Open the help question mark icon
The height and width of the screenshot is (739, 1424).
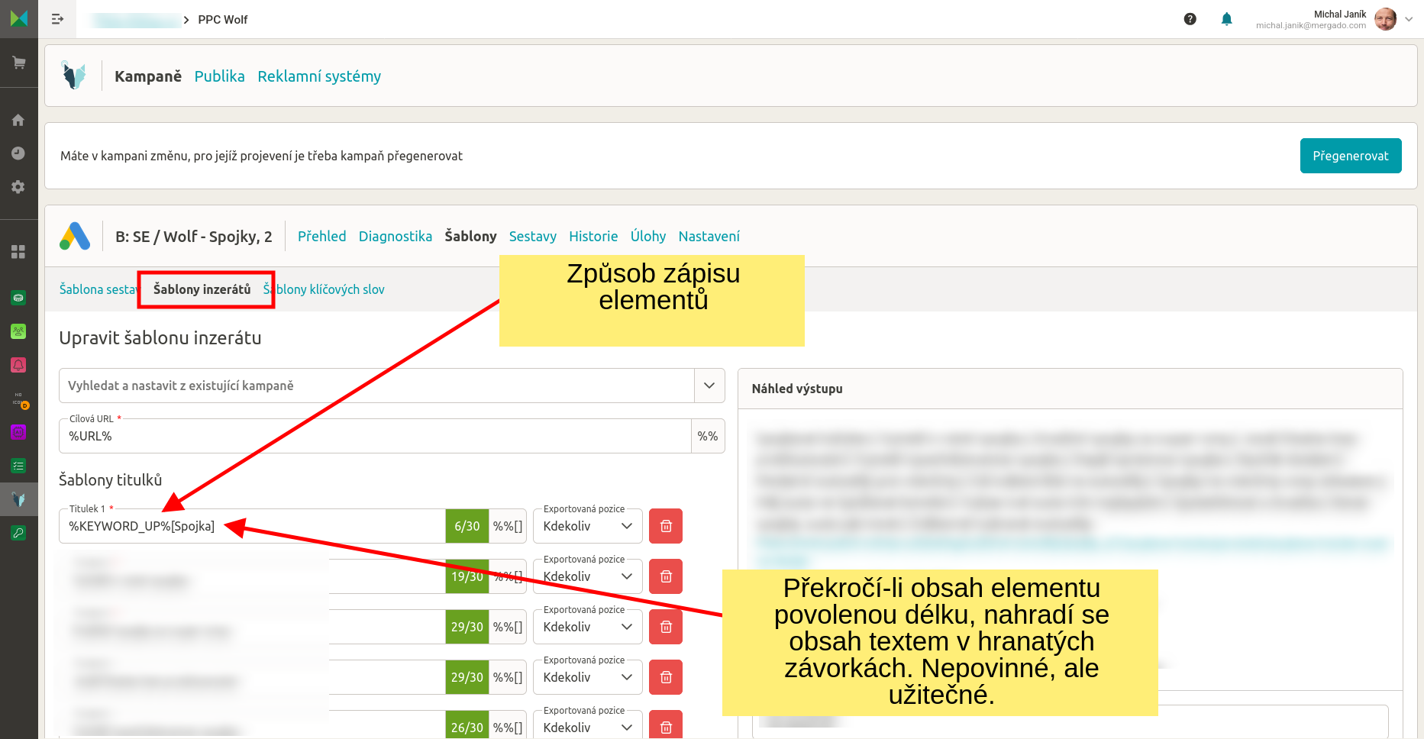tap(1190, 19)
